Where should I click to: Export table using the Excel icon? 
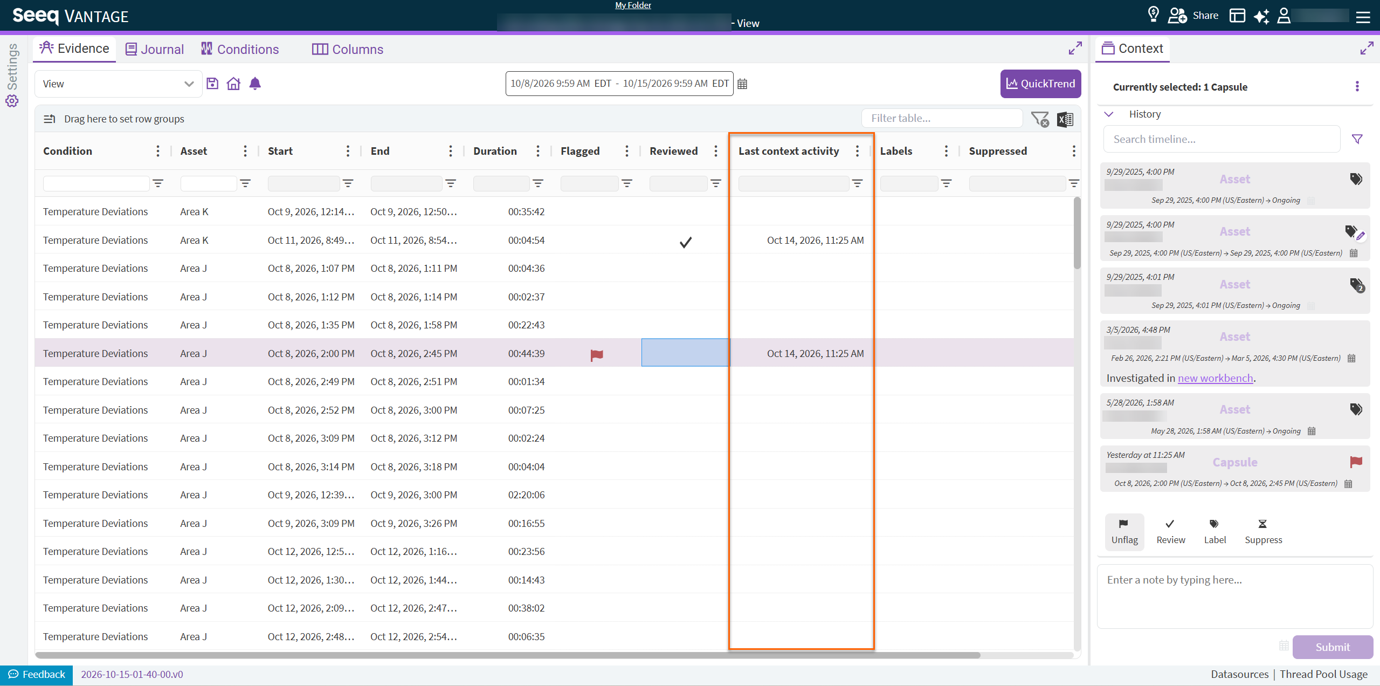point(1065,119)
